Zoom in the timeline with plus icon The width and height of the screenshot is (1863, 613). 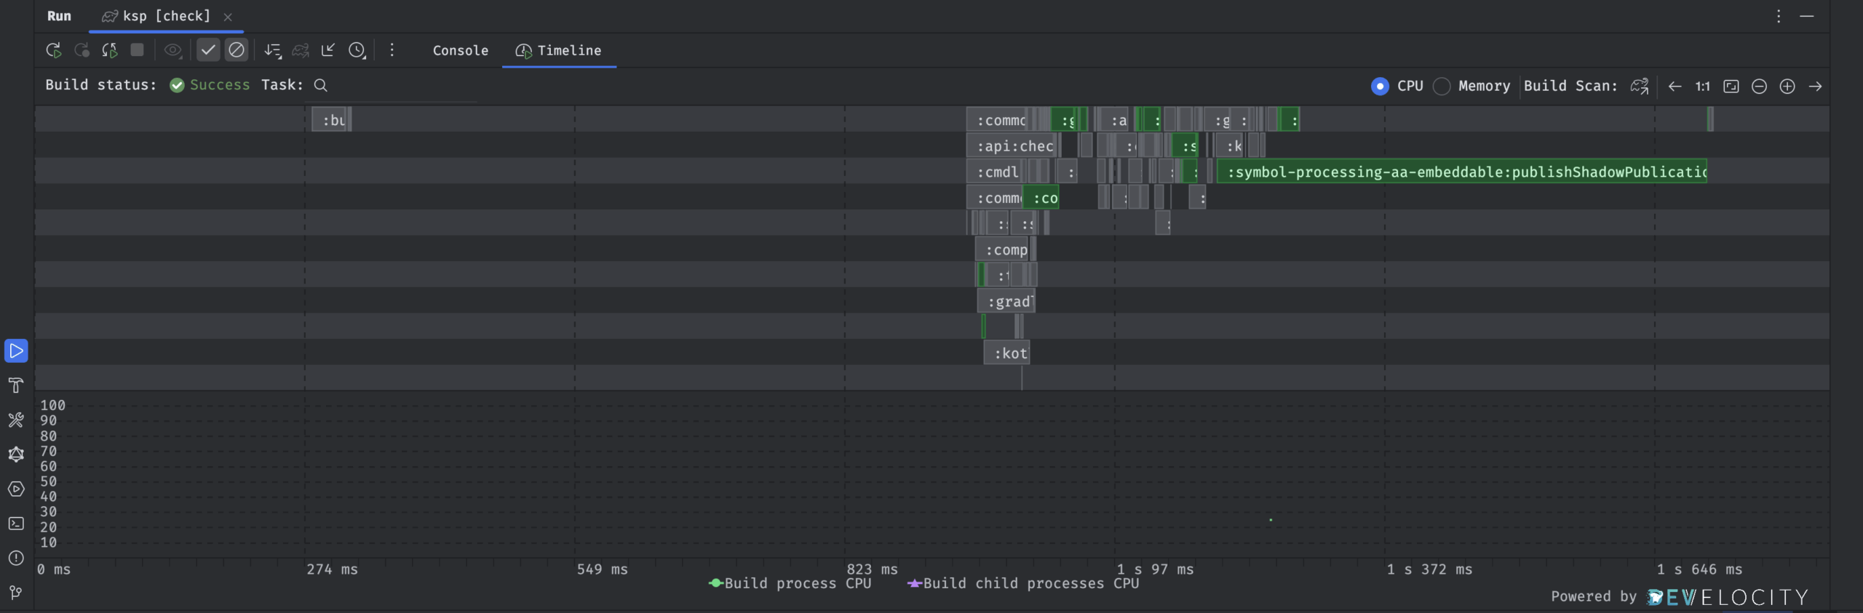coord(1787,87)
